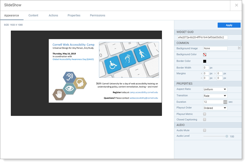The height and width of the screenshot is (164, 247).
Task: Clear Background Image with the x icon
Action: pos(239,48)
